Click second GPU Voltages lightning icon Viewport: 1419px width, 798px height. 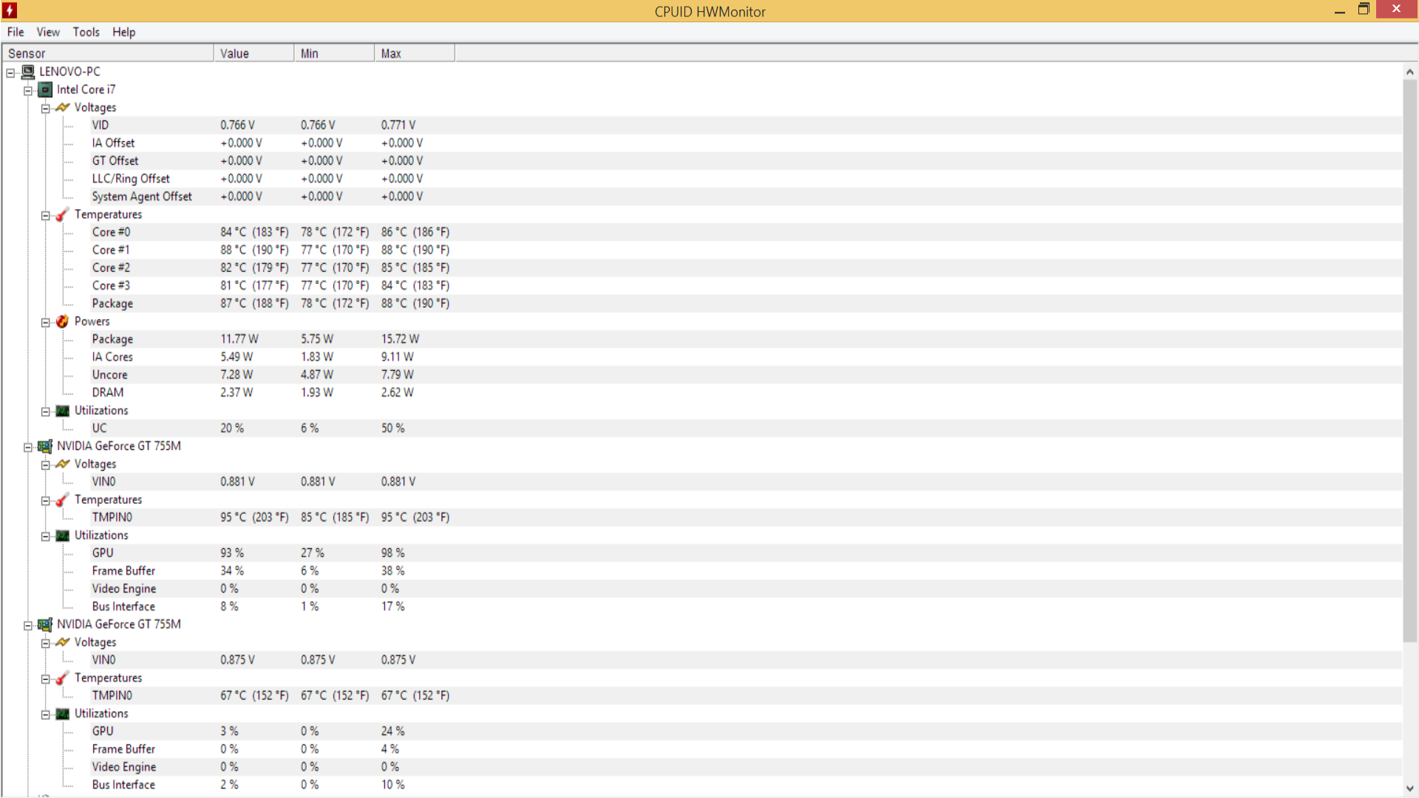(63, 642)
